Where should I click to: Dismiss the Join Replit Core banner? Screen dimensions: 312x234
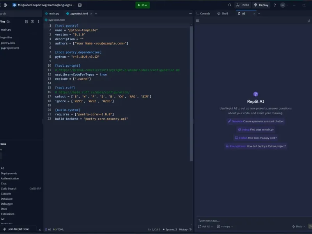click(x=40, y=230)
